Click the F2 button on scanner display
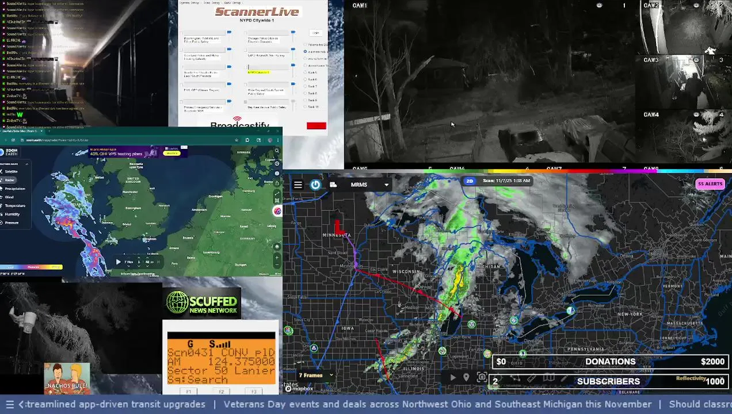The image size is (732, 414). [x=222, y=392]
